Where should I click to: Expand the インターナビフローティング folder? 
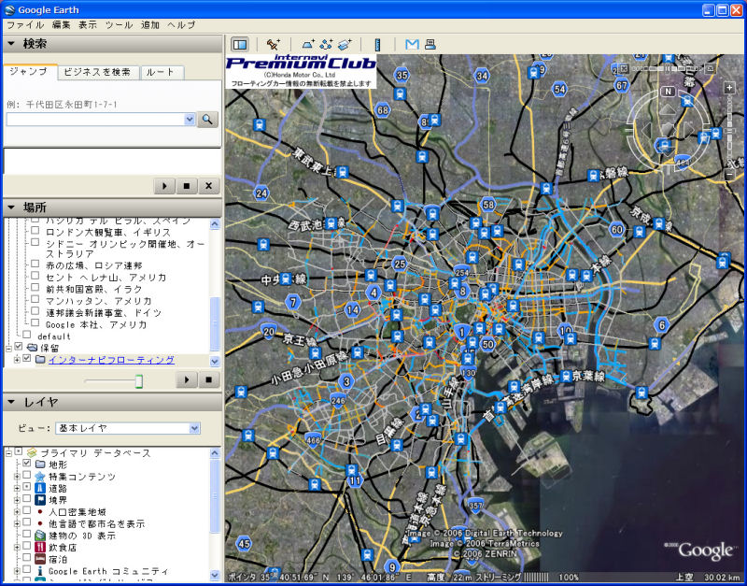(17, 359)
